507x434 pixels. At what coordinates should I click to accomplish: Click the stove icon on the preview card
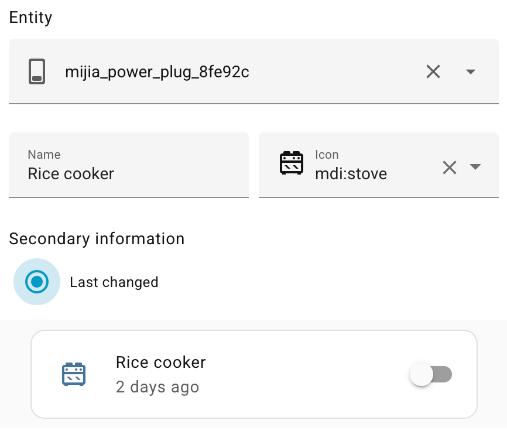pyautogui.click(x=74, y=374)
